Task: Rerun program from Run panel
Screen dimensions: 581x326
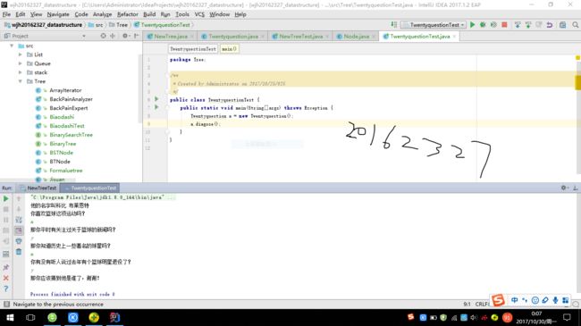Action: (x=6, y=199)
